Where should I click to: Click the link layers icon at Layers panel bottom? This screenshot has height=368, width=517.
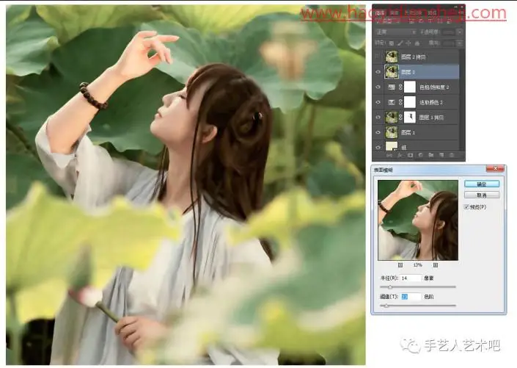pyautogui.click(x=389, y=155)
